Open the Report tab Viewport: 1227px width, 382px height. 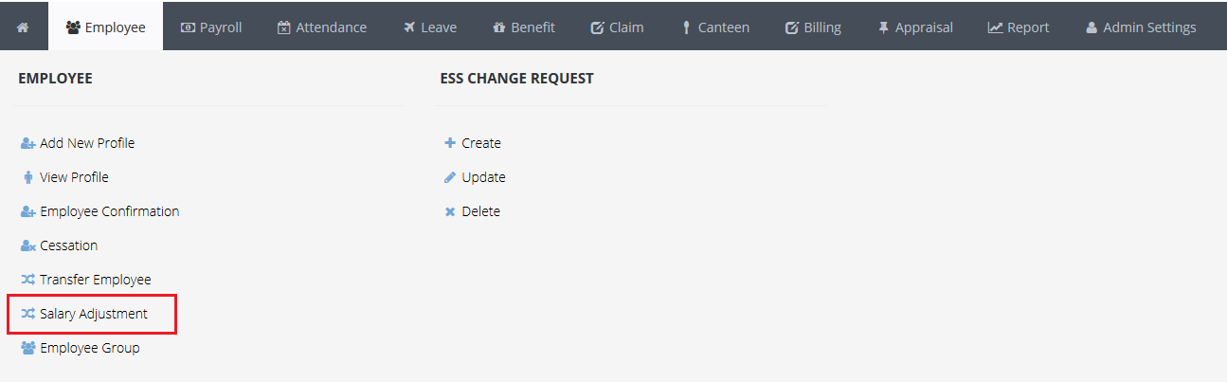[x=1018, y=27]
